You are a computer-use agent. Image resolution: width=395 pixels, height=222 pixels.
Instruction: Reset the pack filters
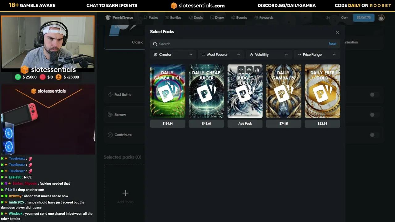pyautogui.click(x=332, y=44)
